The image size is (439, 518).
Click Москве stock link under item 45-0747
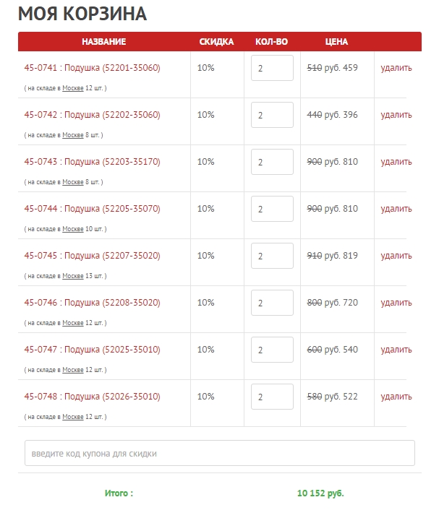click(73, 369)
